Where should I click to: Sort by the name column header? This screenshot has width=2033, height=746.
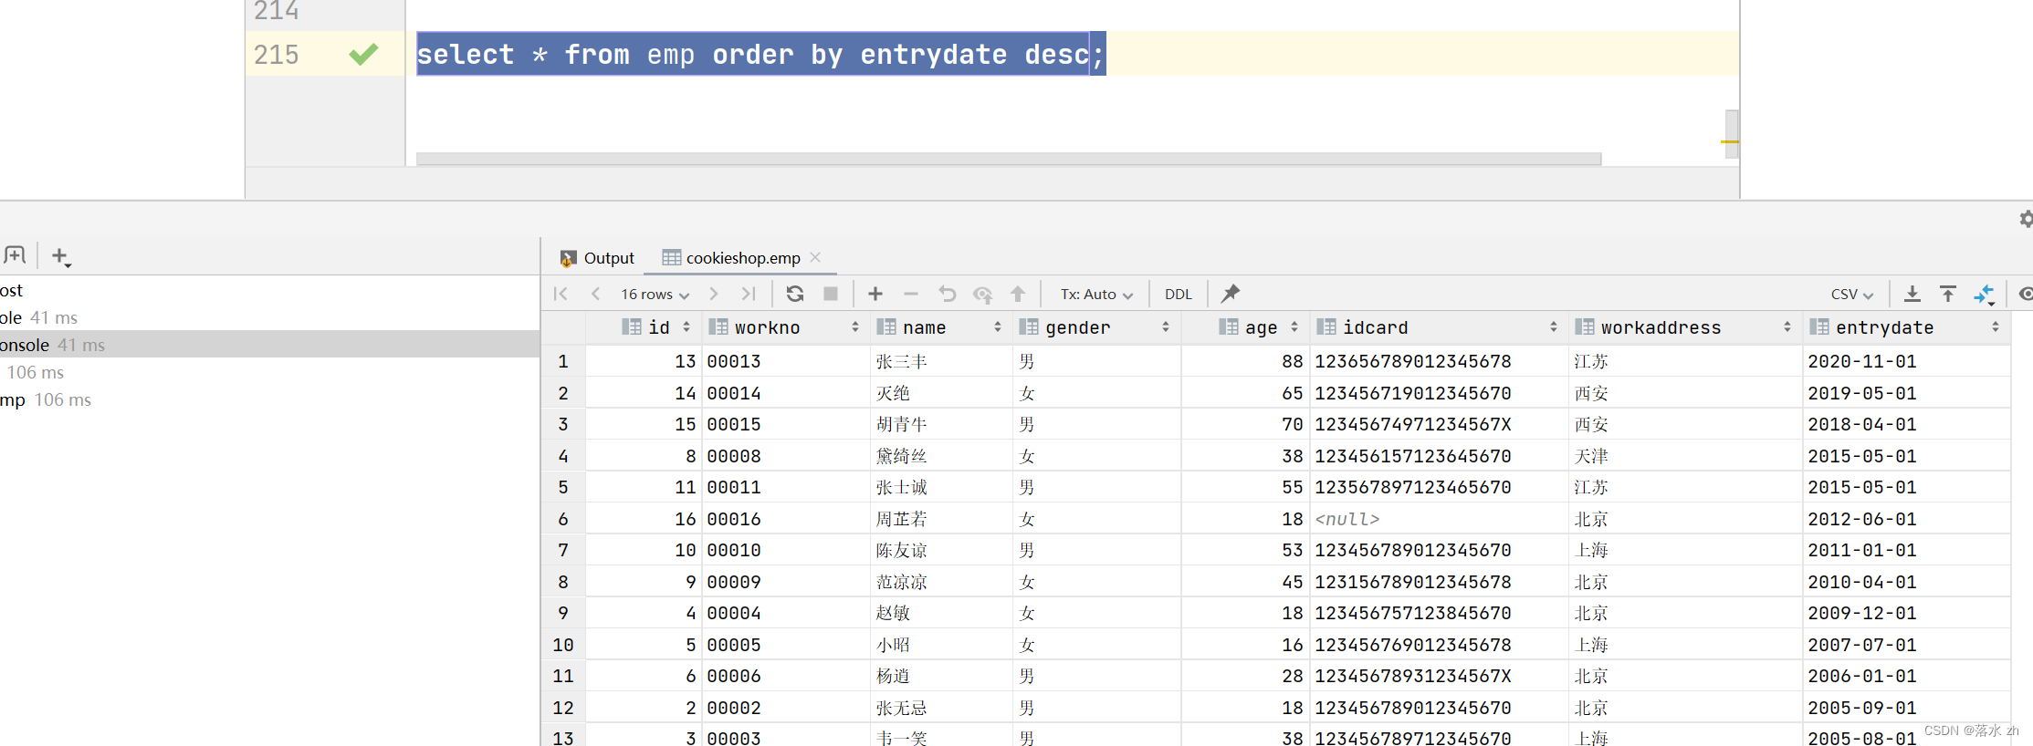point(940,327)
